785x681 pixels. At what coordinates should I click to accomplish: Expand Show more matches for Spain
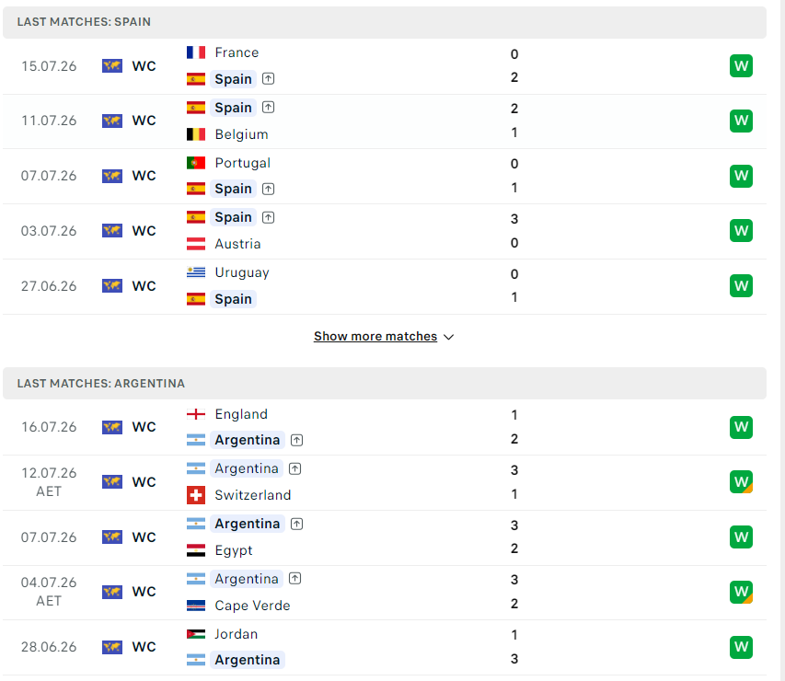[375, 337]
